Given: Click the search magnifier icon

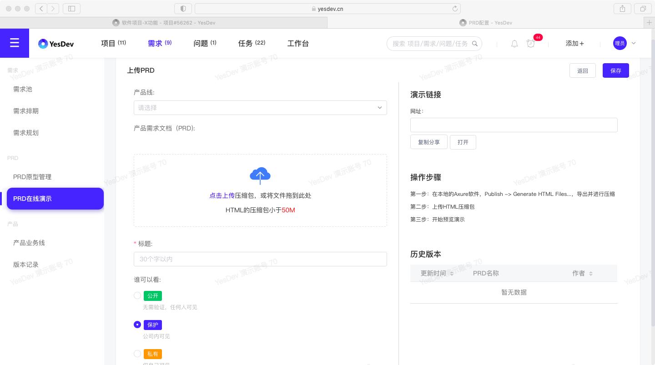Looking at the screenshot, I should click(475, 44).
